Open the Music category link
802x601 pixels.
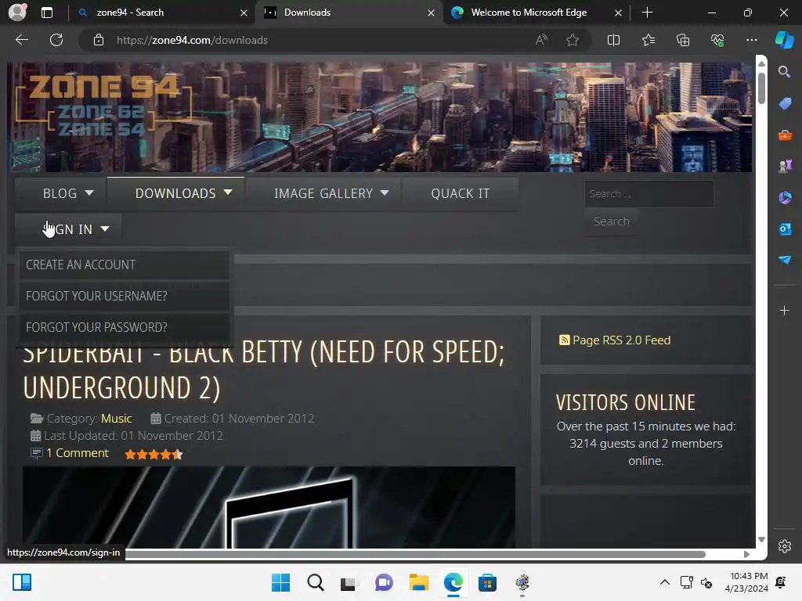116,418
